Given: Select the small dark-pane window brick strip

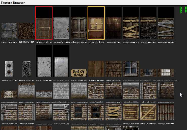Looking at the screenshot, I should tap(148, 73).
